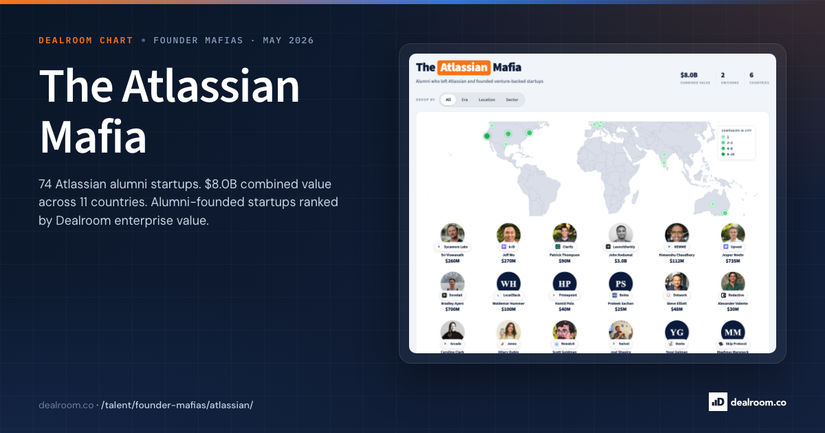
Task: Open Himanshu Chaudhary's profile photo
Action: [x=677, y=234]
